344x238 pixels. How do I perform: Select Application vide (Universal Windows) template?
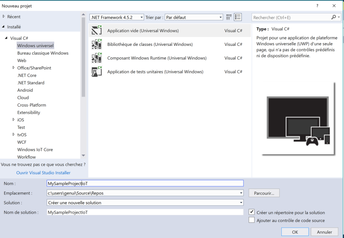click(170, 31)
